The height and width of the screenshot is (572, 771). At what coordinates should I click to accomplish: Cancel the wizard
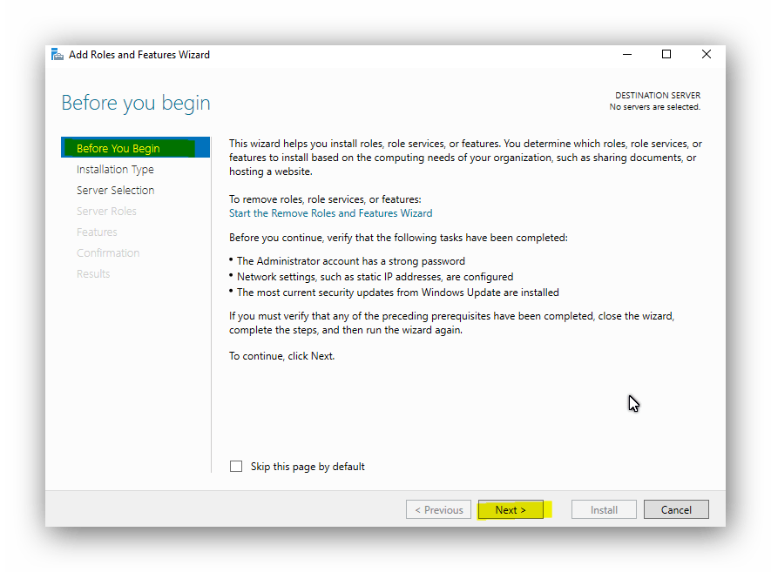[676, 509]
